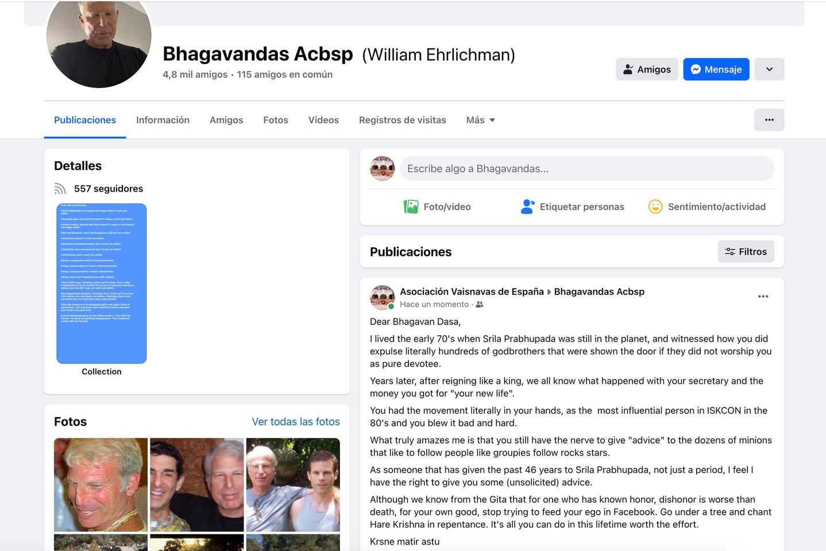Open the post's three-dot options menu
The height and width of the screenshot is (551, 826).
[763, 297]
